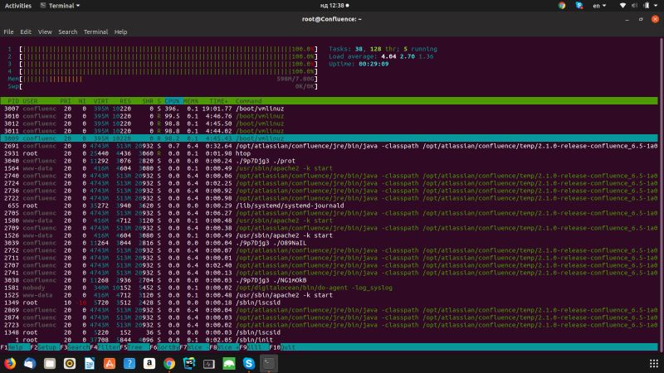Select process row PID 3010

329,116
